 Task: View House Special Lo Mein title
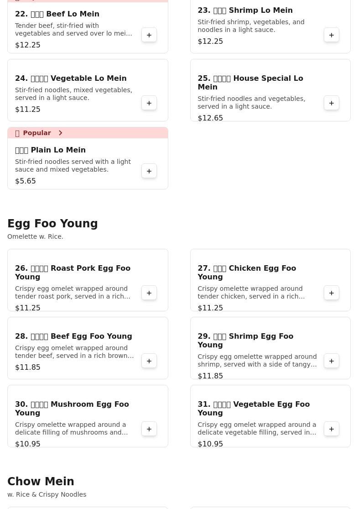tap(250, 83)
